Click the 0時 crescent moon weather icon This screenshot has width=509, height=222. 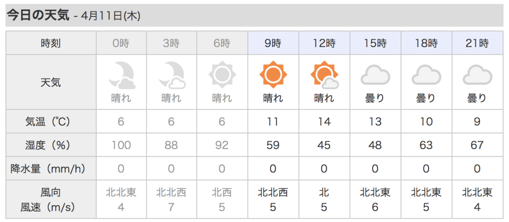pyautogui.click(x=121, y=75)
